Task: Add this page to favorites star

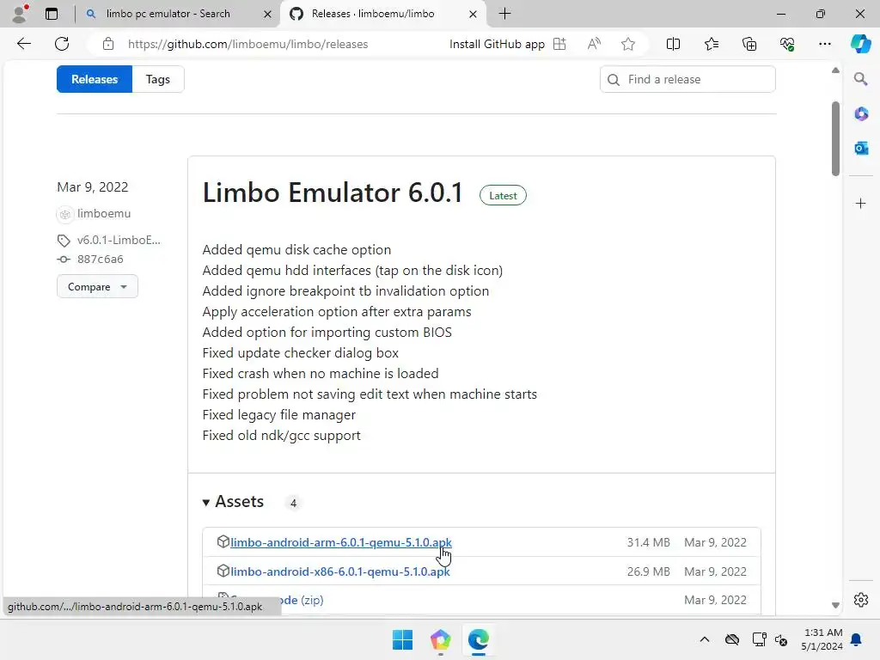Action: click(x=628, y=44)
